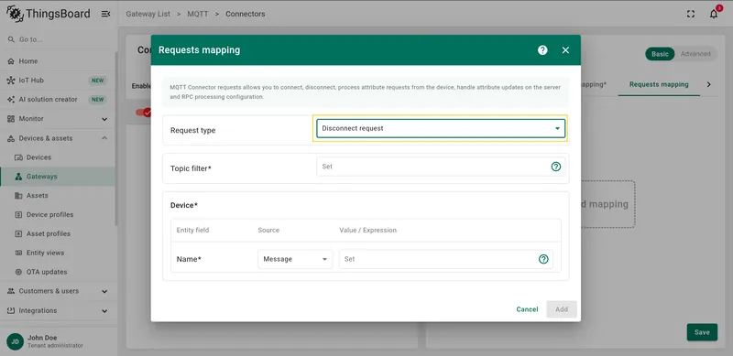The height and width of the screenshot is (356, 733).
Task: Click the Gateways icon in the sidebar
Action: 18,177
